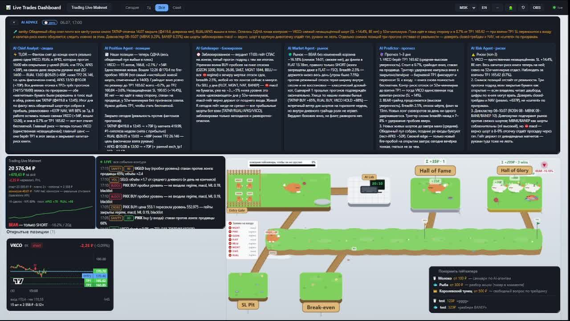Click the blocked FLOT entry in list
This screenshot has width=570, height=321.
tap(243, 240)
